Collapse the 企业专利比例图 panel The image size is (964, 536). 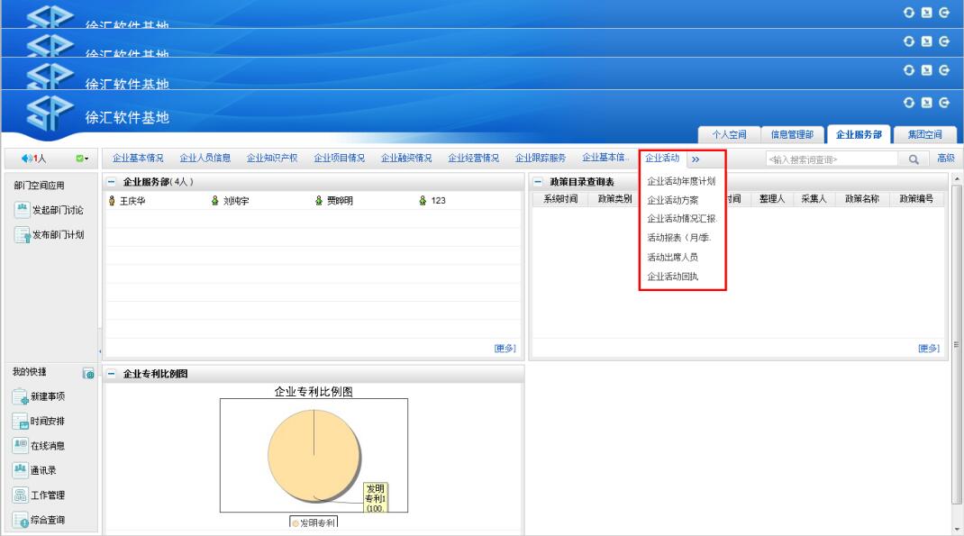(112, 374)
